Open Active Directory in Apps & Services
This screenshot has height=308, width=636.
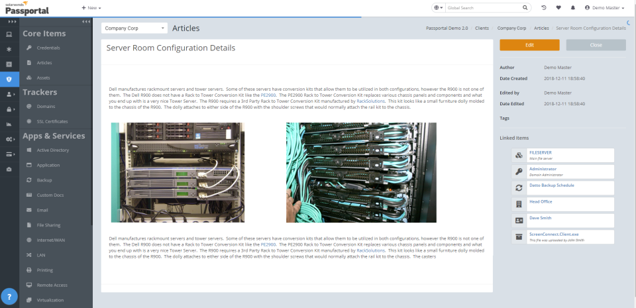[x=53, y=150]
